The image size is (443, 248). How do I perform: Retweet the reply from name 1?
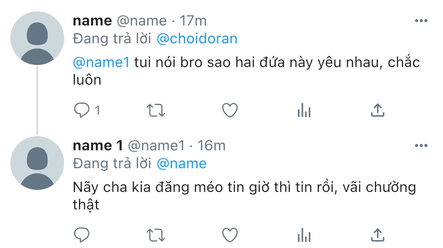coord(156,235)
